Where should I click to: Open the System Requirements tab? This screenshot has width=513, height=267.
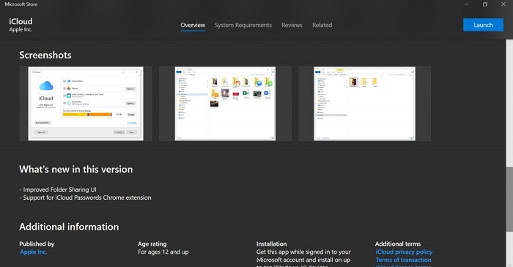coord(243,25)
